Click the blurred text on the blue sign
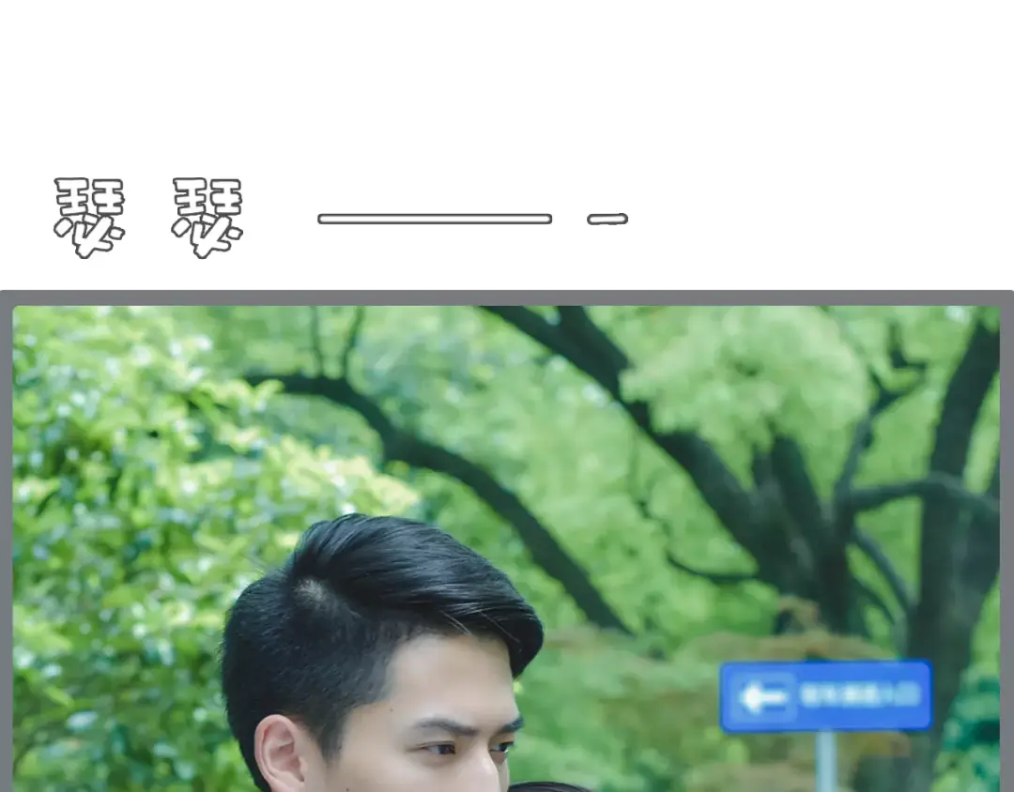The width and height of the screenshot is (1014, 792). click(858, 695)
